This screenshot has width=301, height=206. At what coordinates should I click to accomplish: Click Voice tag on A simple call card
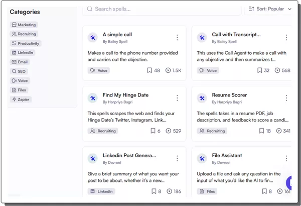pyautogui.click(x=99, y=70)
